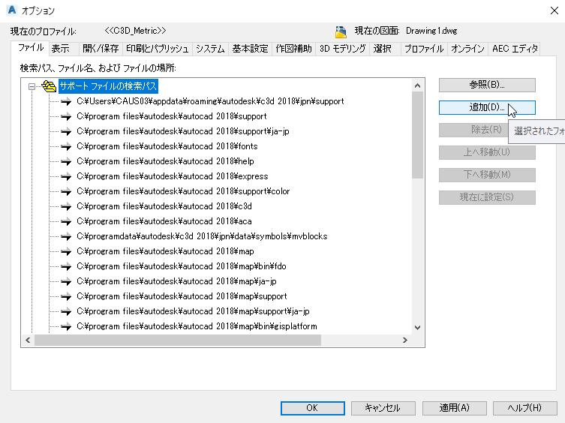565x423 pixels.
Task: Select path ending in map¥bin¥gisplatform
Action: tap(197, 326)
